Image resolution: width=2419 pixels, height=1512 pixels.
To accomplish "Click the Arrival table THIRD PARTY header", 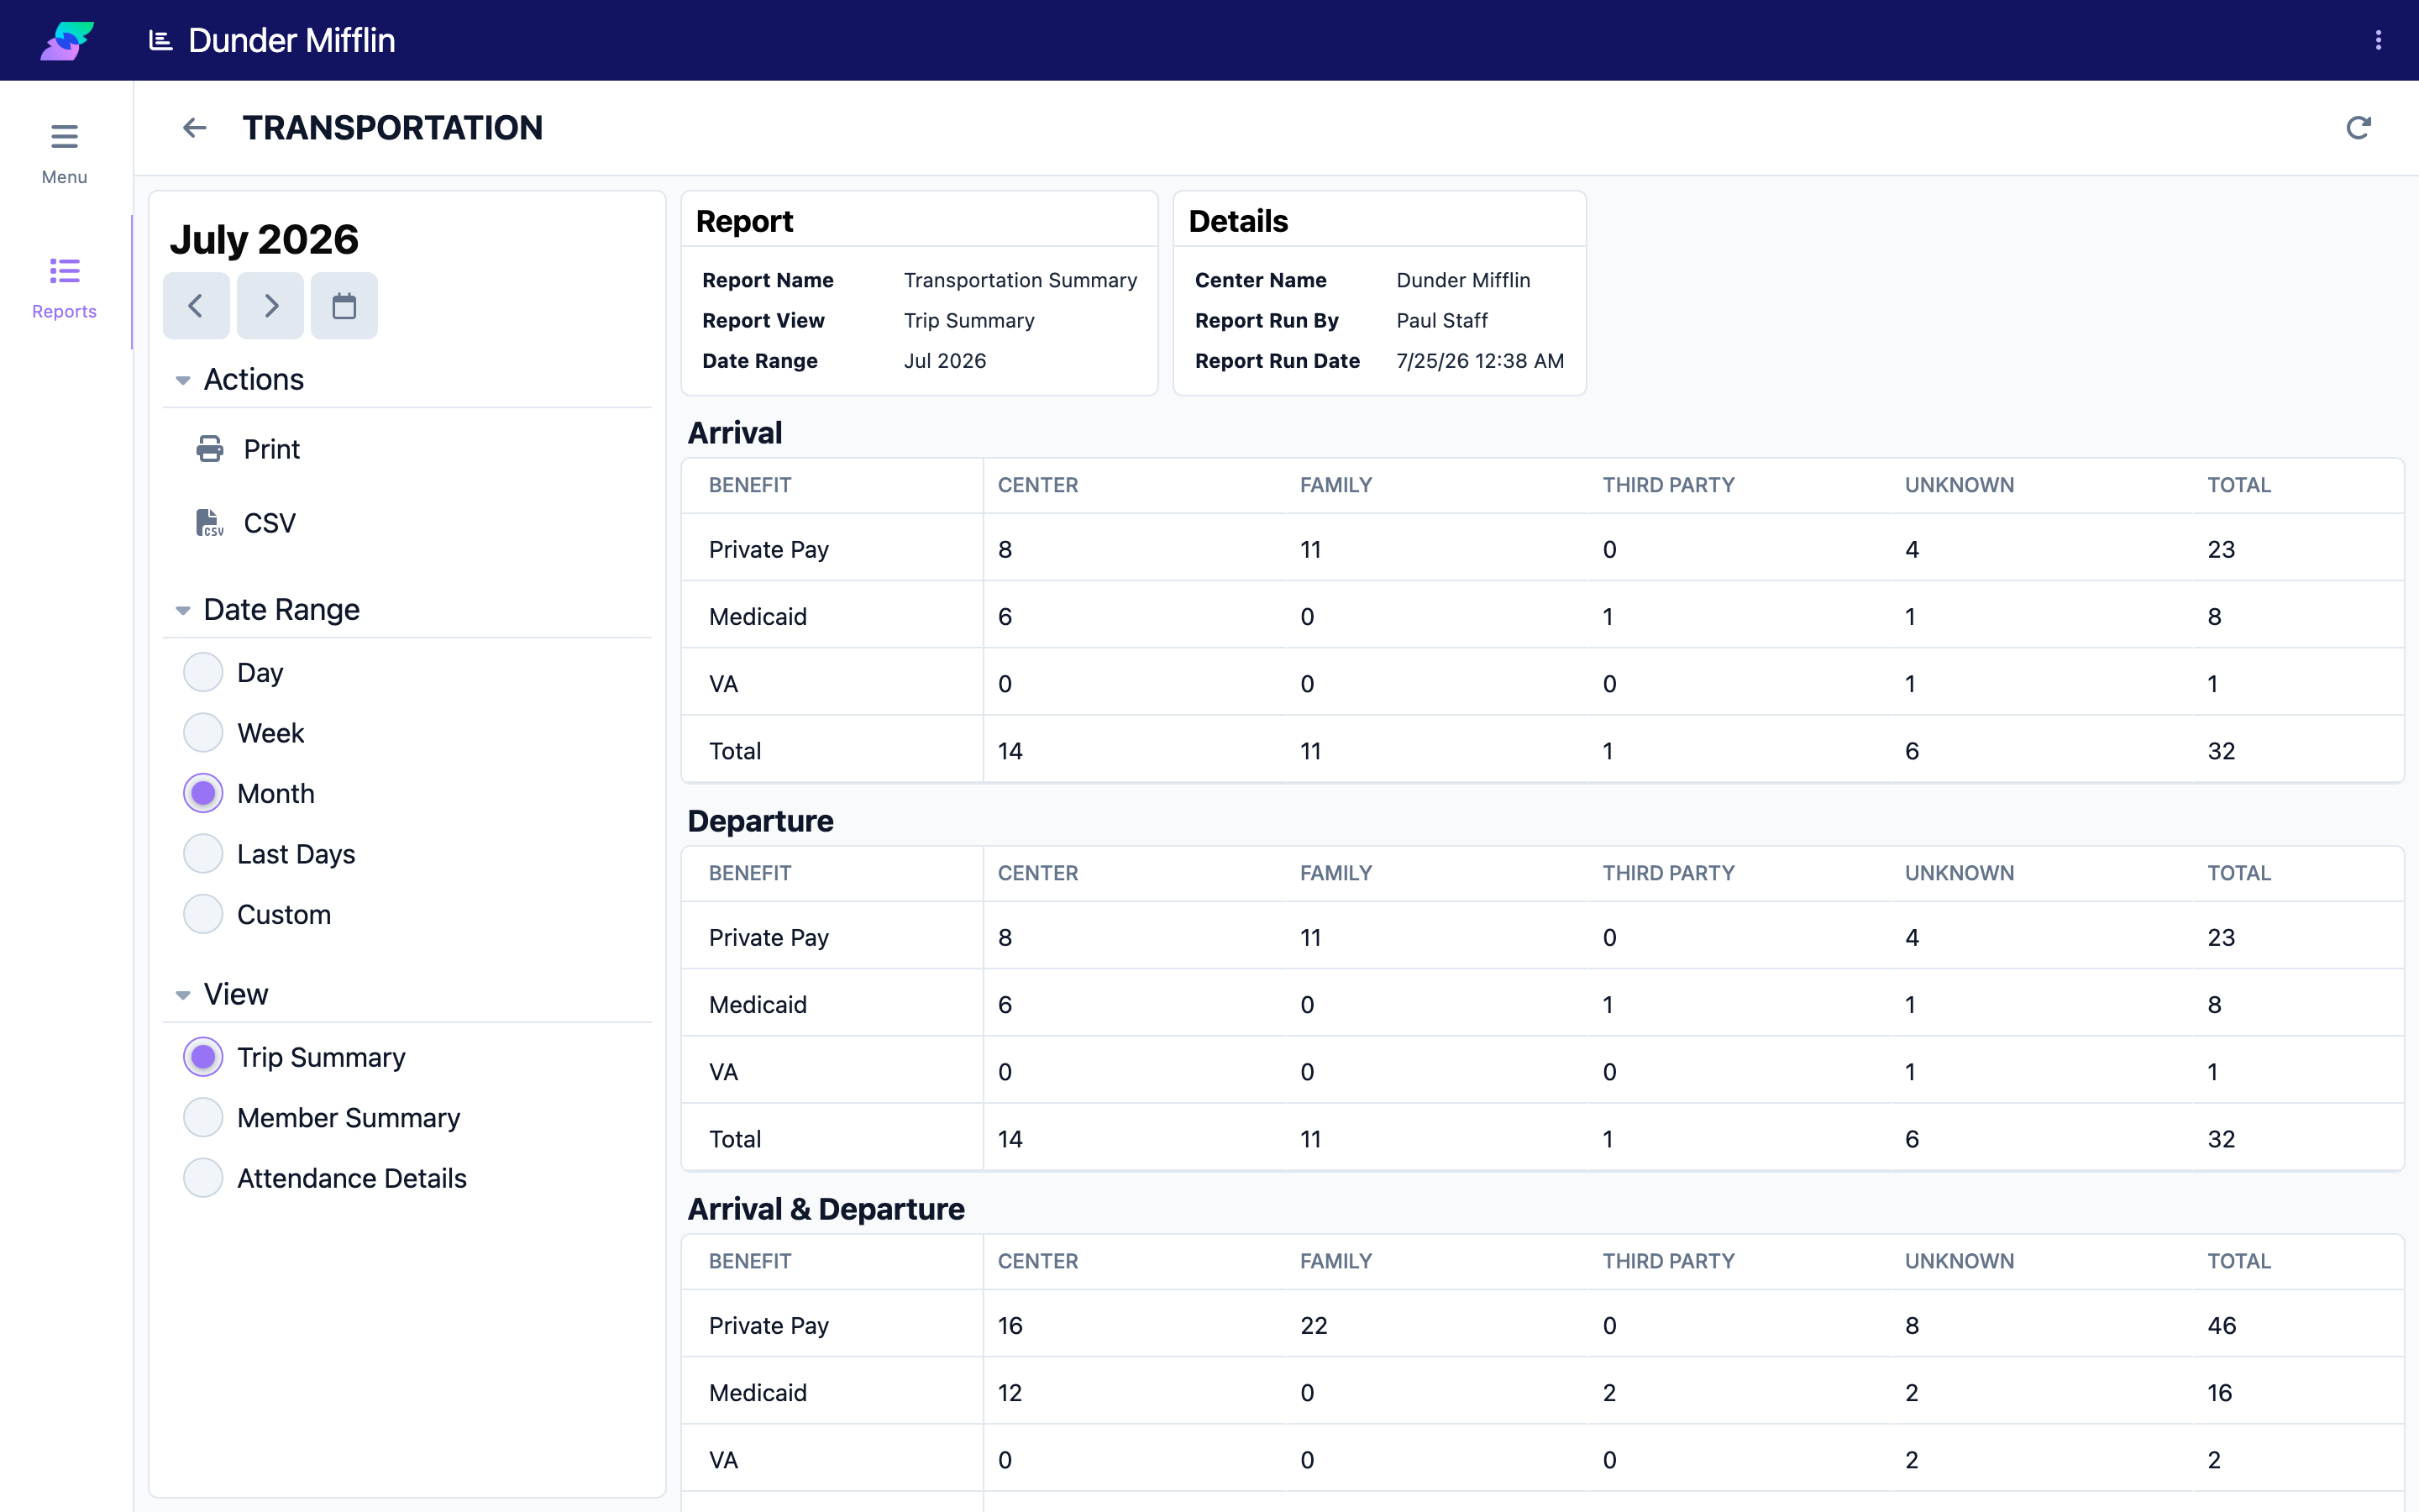I will click(1667, 485).
